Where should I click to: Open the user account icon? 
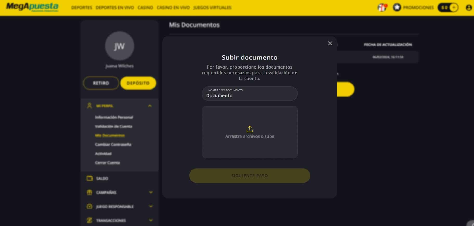[x=469, y=8]
